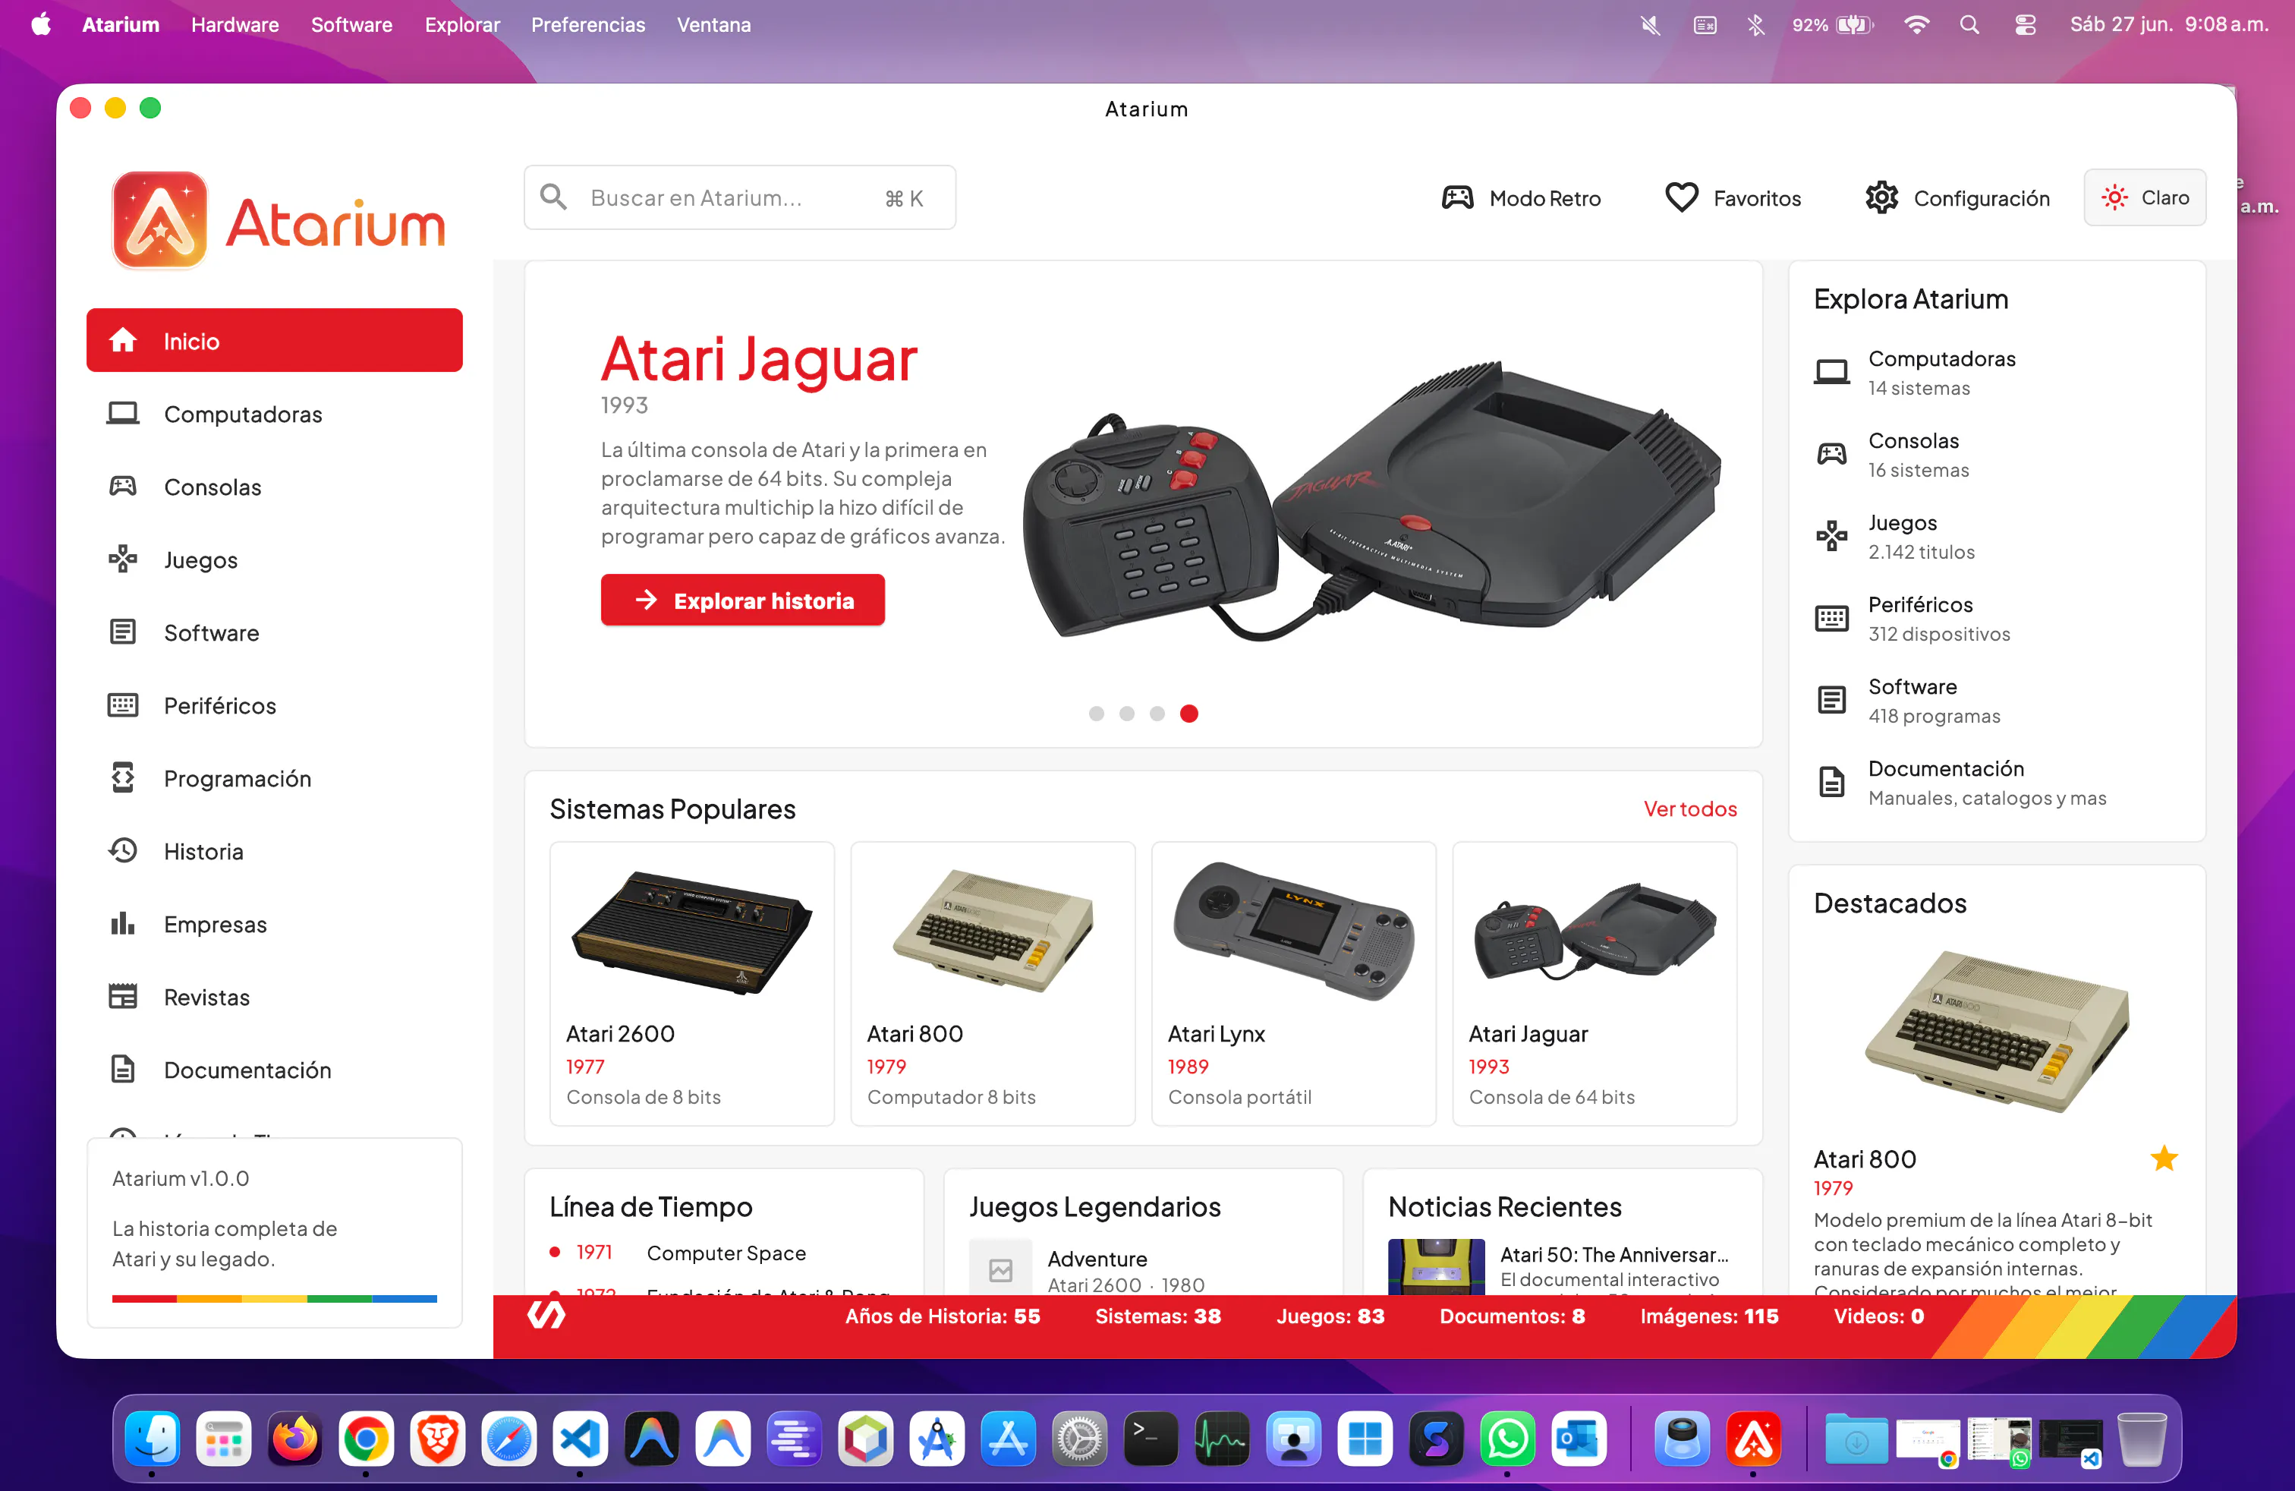This screenshot has height=1491, width=2295.
Task: Click the Explorar historia button
Action: [x=742, y=600]
